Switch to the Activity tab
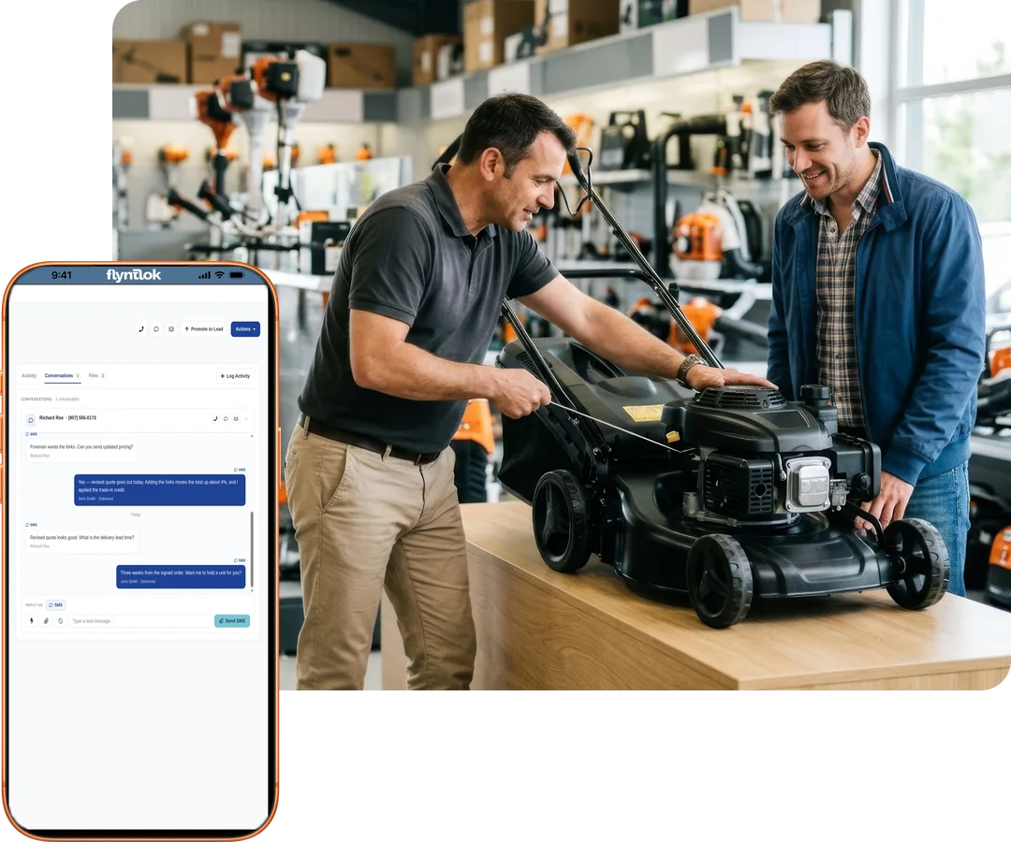1011x842 pixels. coord(29,375)
